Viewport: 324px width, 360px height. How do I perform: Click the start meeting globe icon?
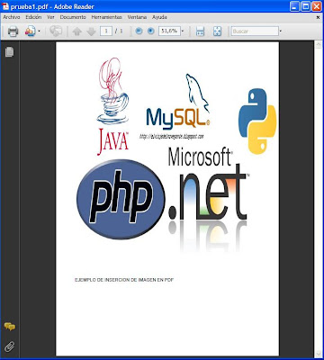pos(56,31)
